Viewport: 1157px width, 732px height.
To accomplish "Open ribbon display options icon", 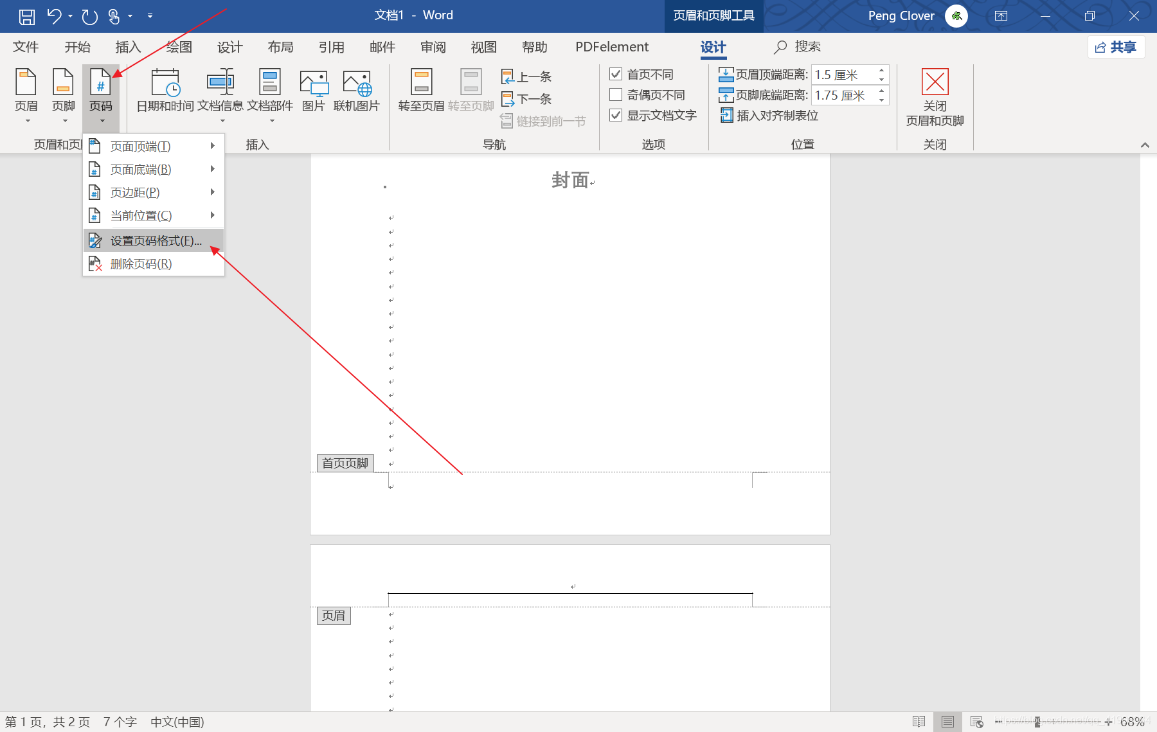I will point(1001,16).
